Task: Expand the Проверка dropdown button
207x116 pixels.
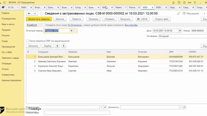Action: point(93,19)
